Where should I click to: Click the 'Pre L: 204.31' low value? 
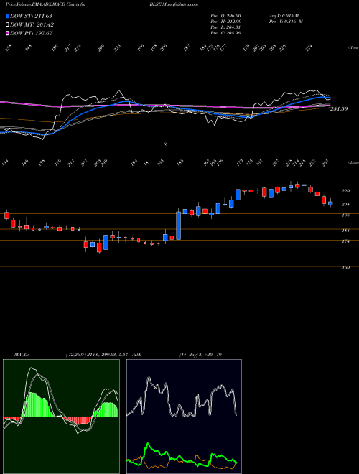[225, 27]
